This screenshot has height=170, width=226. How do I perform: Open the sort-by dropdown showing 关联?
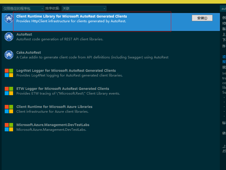84,9
